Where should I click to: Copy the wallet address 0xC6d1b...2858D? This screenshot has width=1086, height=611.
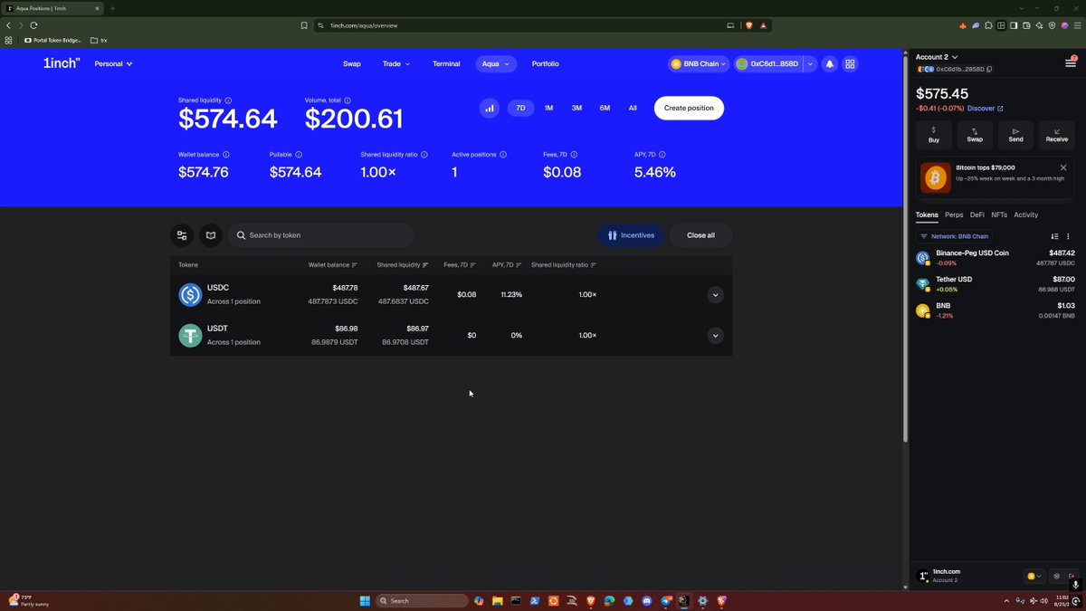point(989,69)
